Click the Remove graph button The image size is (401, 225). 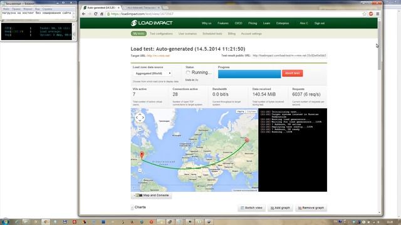tap(311, 208)
